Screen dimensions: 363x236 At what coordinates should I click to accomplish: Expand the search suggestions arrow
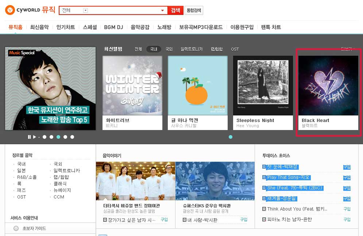[x=162, y=11]
